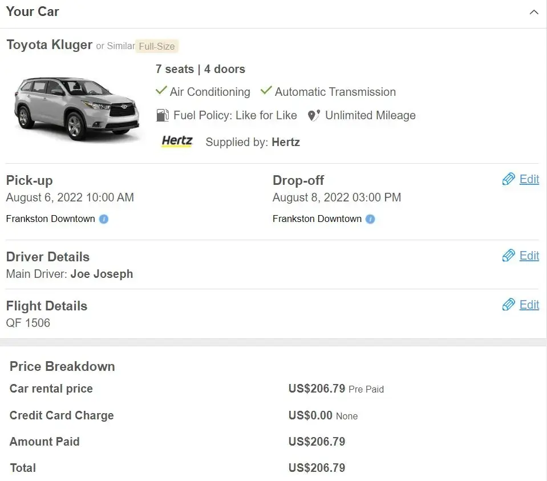Click the pencil icon beside Pick-up Edit
Image resolution: width=547 pixels, height=481 pixels.
[508, 180]
